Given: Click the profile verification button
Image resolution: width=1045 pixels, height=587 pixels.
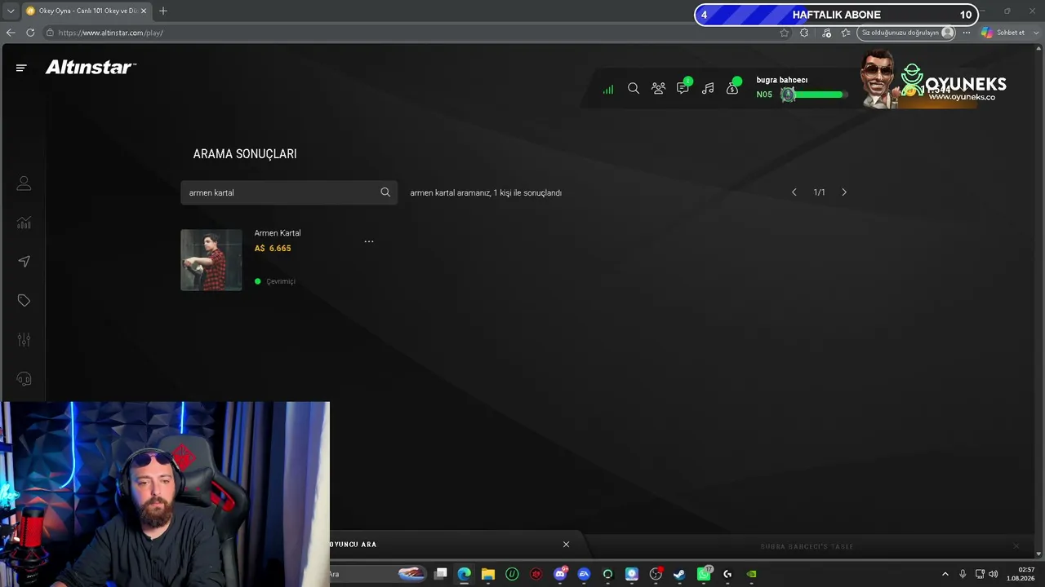Looking at the screenshot, I should coord(906,33).
